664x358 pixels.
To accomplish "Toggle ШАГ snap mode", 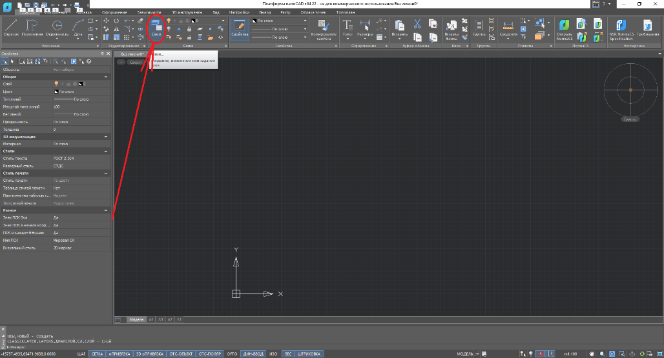I will 81,353.
